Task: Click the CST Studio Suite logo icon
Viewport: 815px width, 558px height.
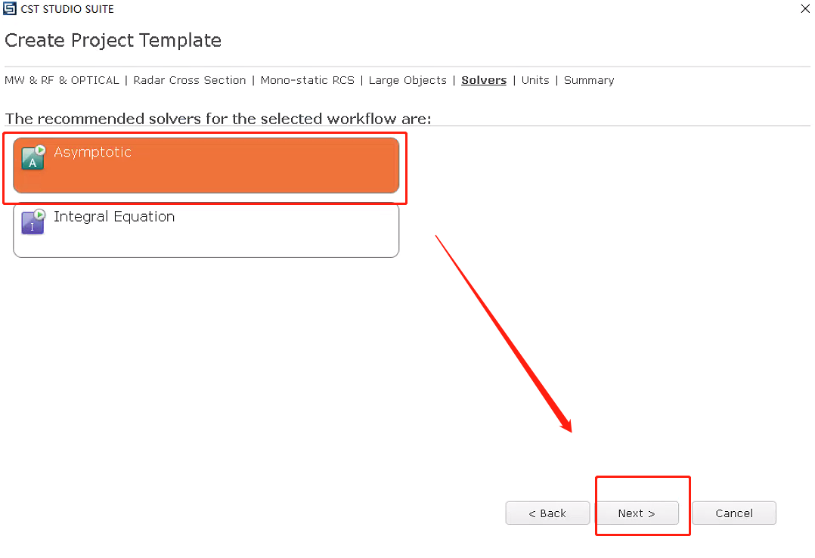Action: (x=10, y=8)
